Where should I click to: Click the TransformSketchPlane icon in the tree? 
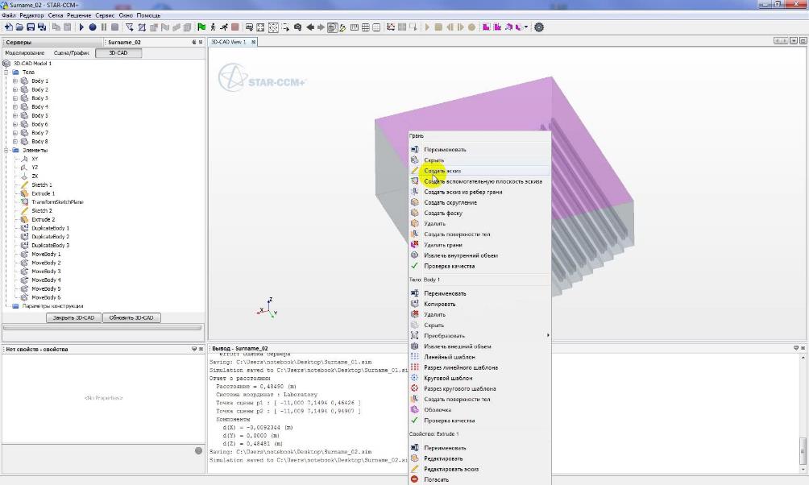tap(24, 202)
